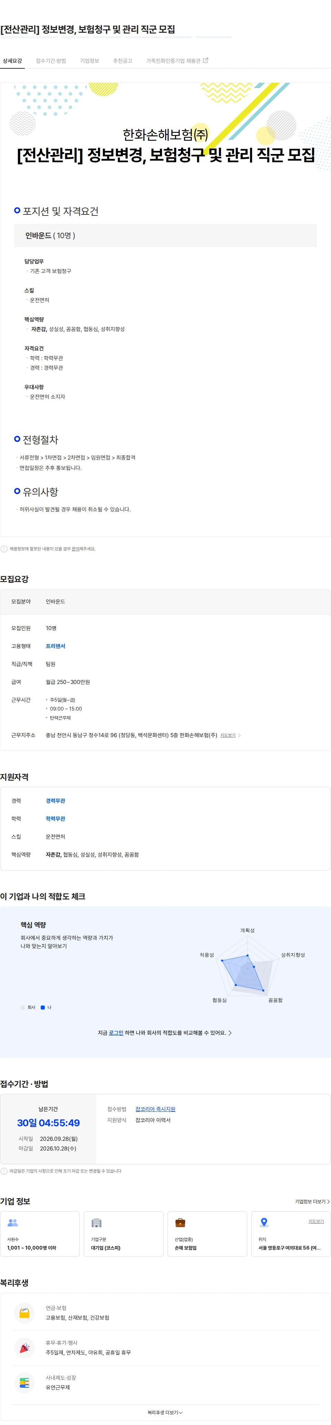331x1425 pixels.
Task: Click 프리랜서 employment type link
Action: (55, 646)
